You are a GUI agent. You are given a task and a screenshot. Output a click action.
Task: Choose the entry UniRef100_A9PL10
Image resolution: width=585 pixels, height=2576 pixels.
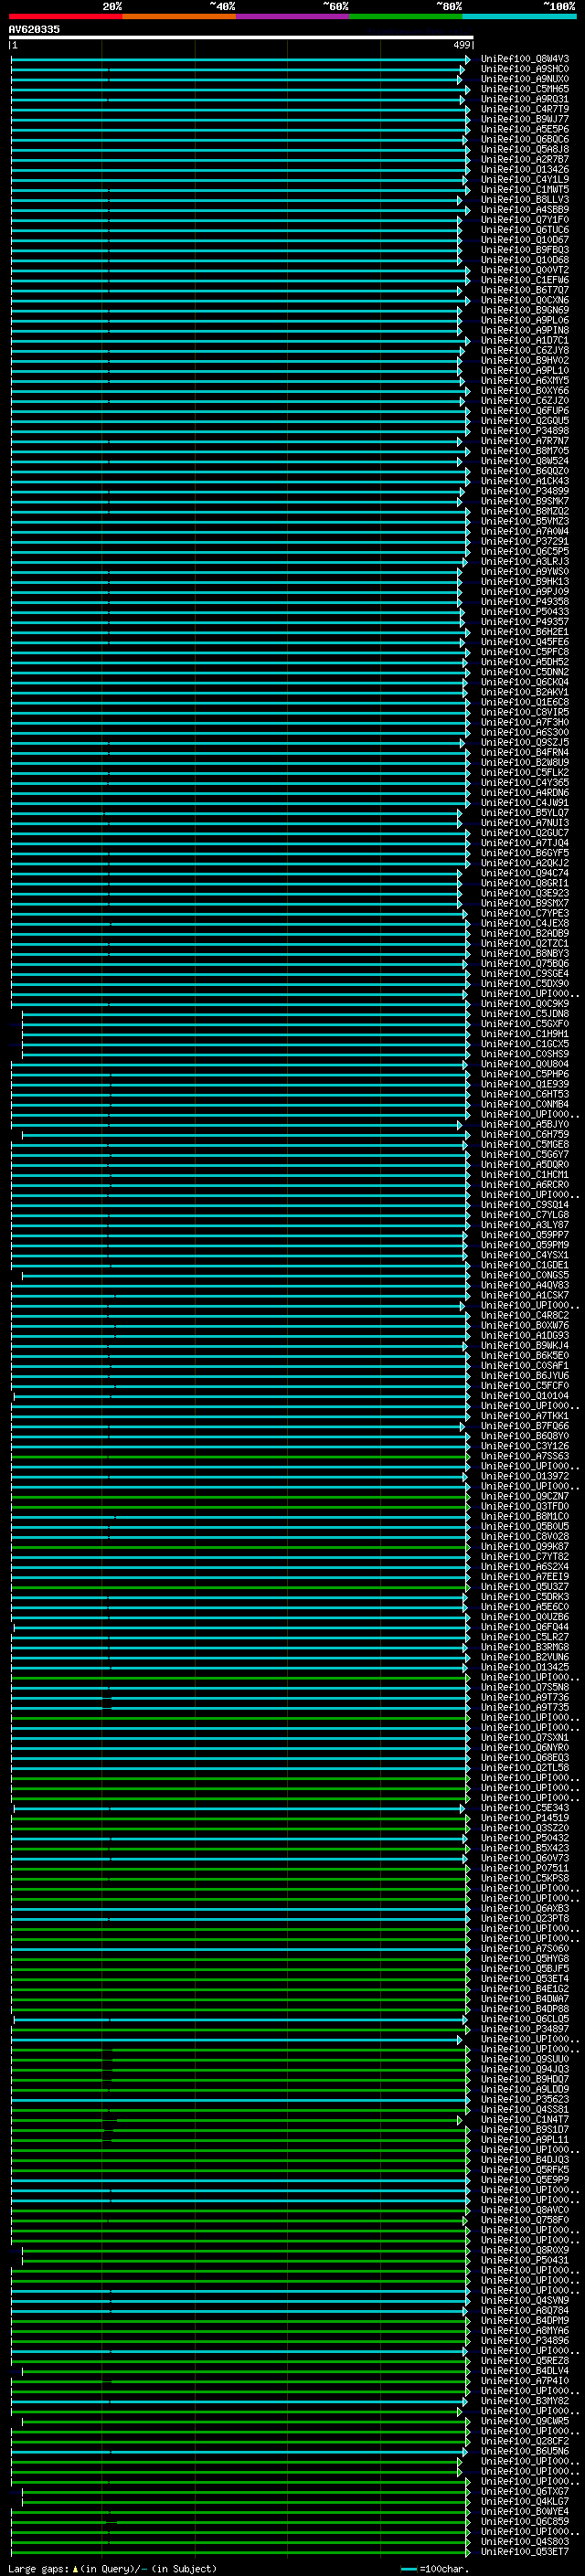pyautogui.click(x=525, y=370)
